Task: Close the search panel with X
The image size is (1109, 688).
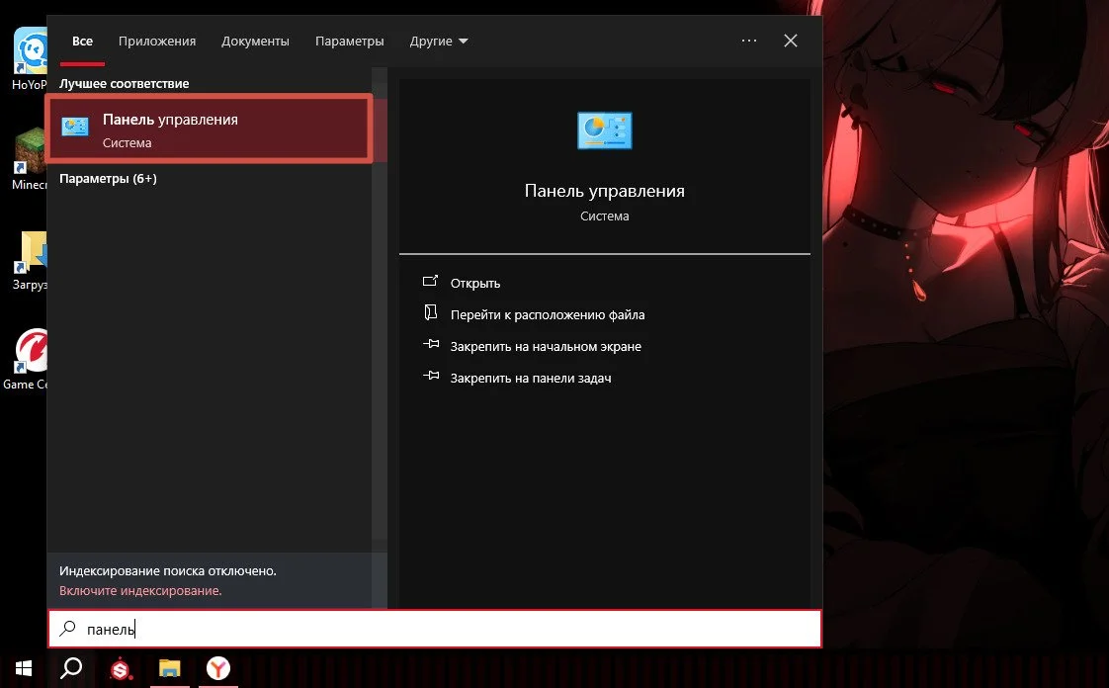Action: coord(791,41)
